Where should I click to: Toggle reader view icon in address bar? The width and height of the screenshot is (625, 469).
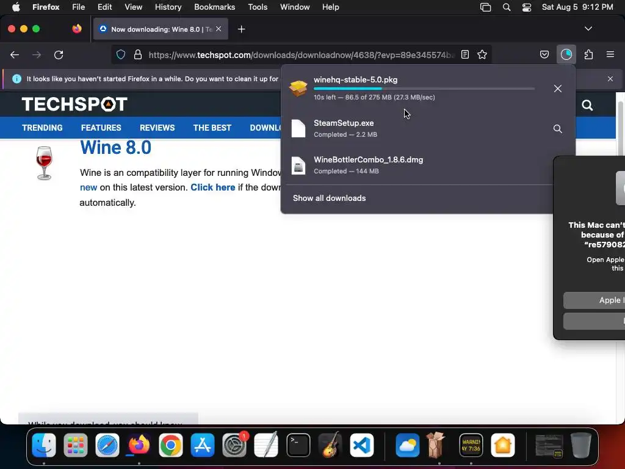(x=464, y=54)
